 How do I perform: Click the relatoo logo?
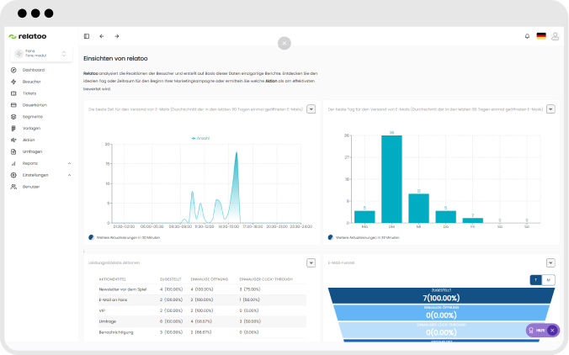(x=28, y=36)
